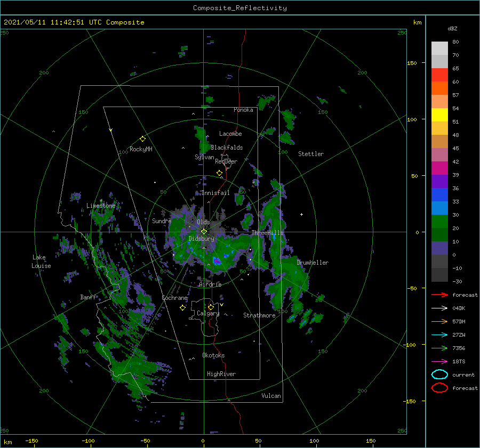Viewport: 480px width, 448px height.
Task: Click the RedDeer city label
Action: (226, 161)
